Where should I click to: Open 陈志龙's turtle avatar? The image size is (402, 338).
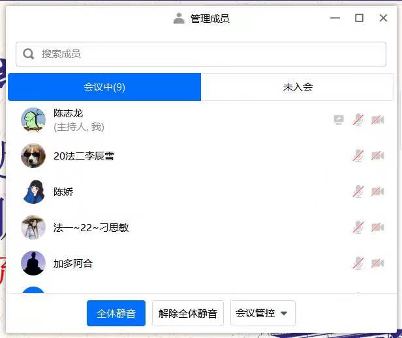tap(33, 120)
